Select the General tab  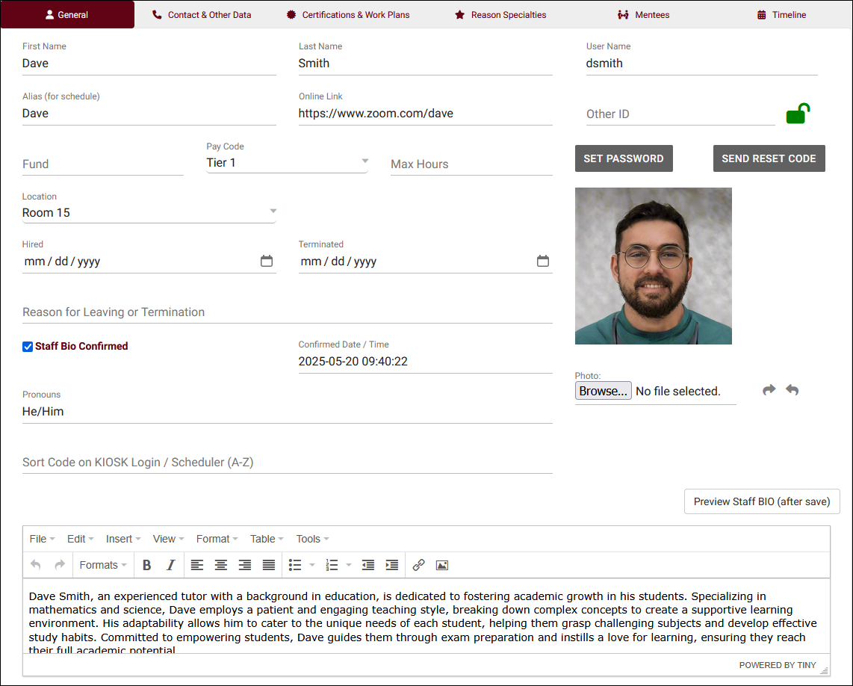coord(67,15)
